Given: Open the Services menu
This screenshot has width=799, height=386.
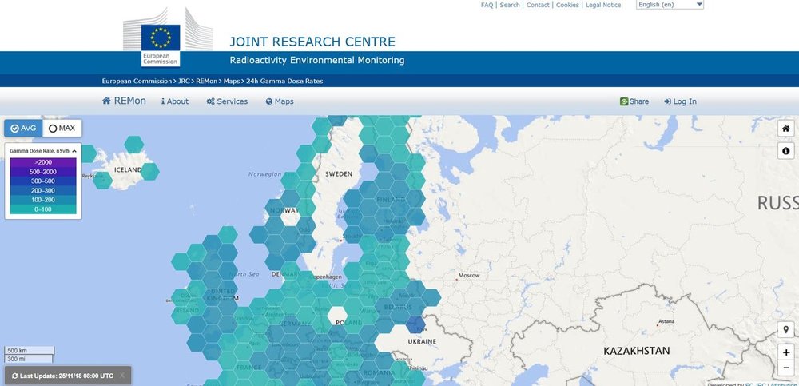Looking at the screenshot, I should coord(227,101).
